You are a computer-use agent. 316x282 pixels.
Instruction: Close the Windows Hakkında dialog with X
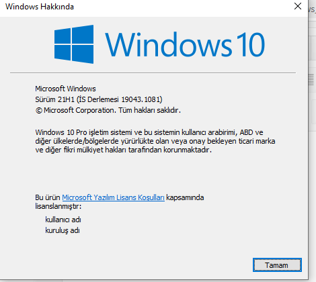point(298,6)
